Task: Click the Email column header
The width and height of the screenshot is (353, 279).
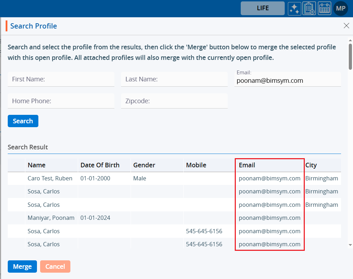Action: point(247,165)
